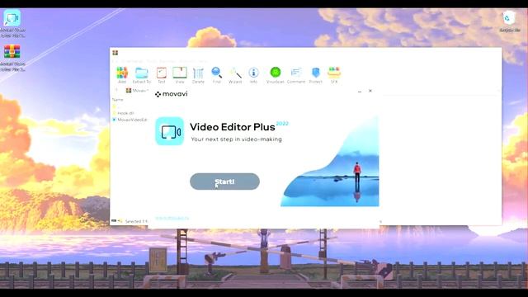Viewport: 528px width, 297px height.
Task: Open the Movavi website link at bottom
Action: click(172, 218)
